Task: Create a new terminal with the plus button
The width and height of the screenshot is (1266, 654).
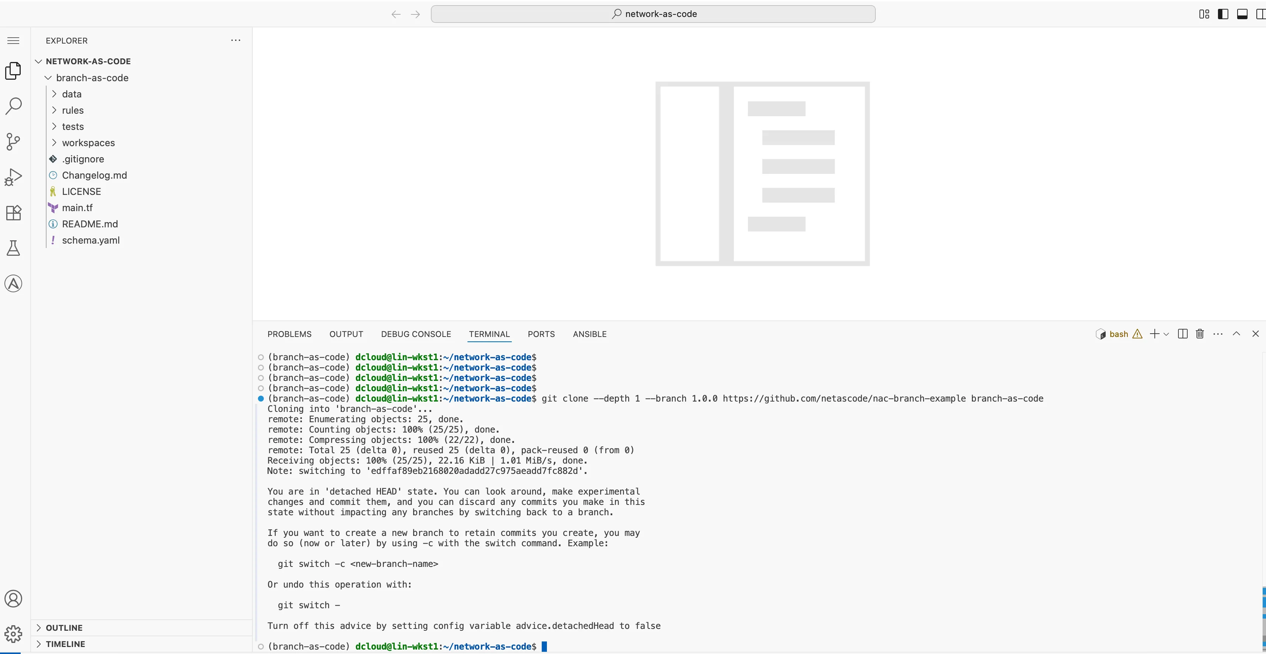Action: [1154, 334]
